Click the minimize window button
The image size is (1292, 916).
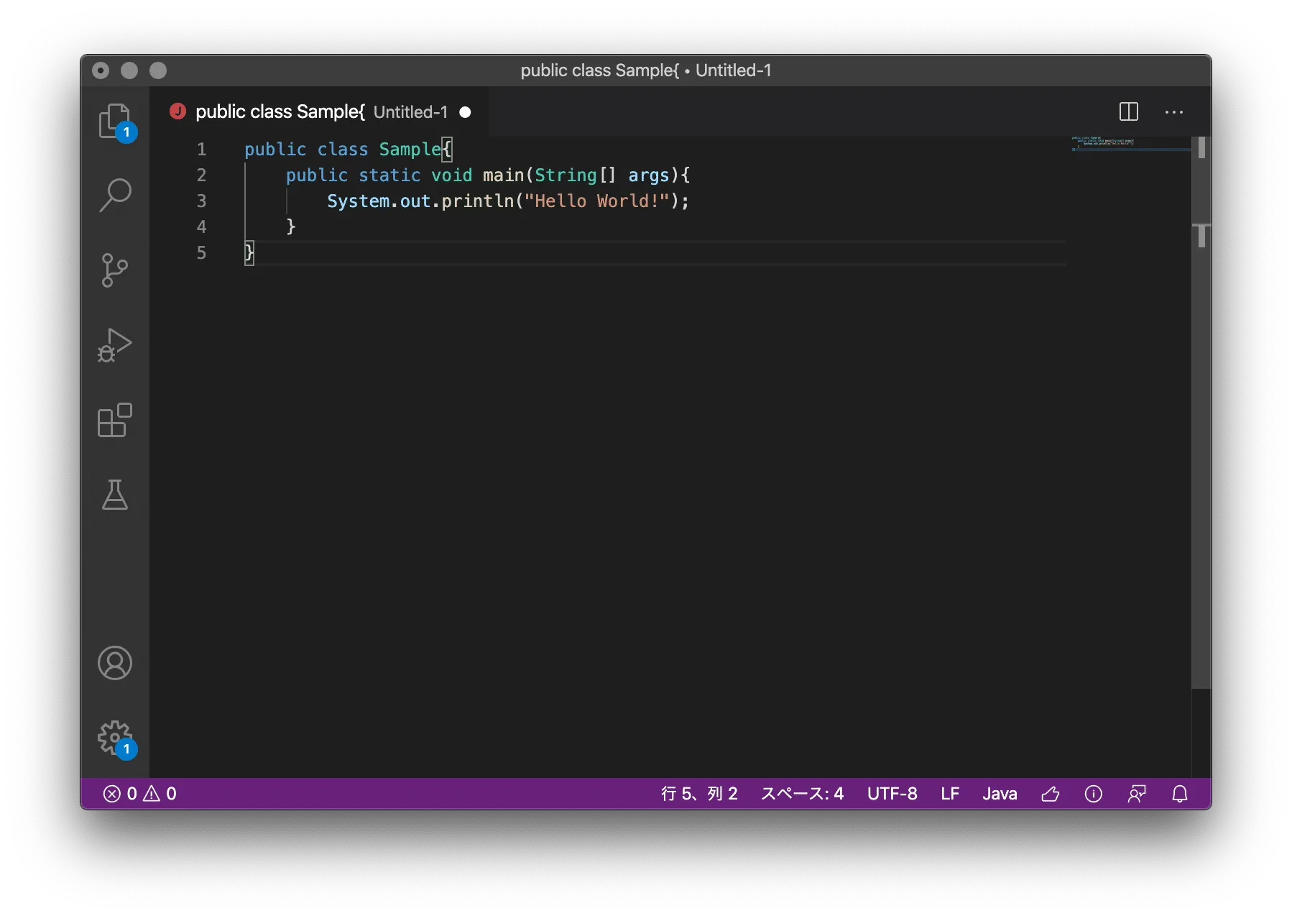(x=129, y=70)
